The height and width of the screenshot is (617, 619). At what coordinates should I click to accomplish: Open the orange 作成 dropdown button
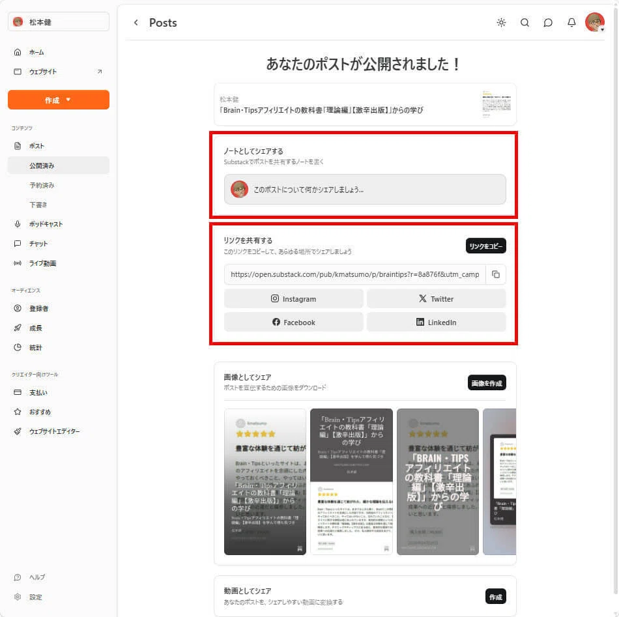(59, 100)
